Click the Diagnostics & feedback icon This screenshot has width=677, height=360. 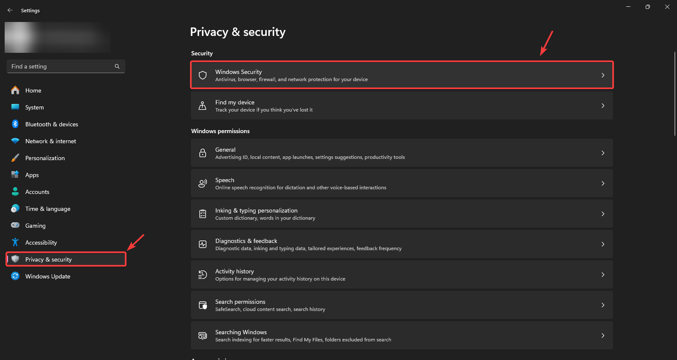pos(203,244)
